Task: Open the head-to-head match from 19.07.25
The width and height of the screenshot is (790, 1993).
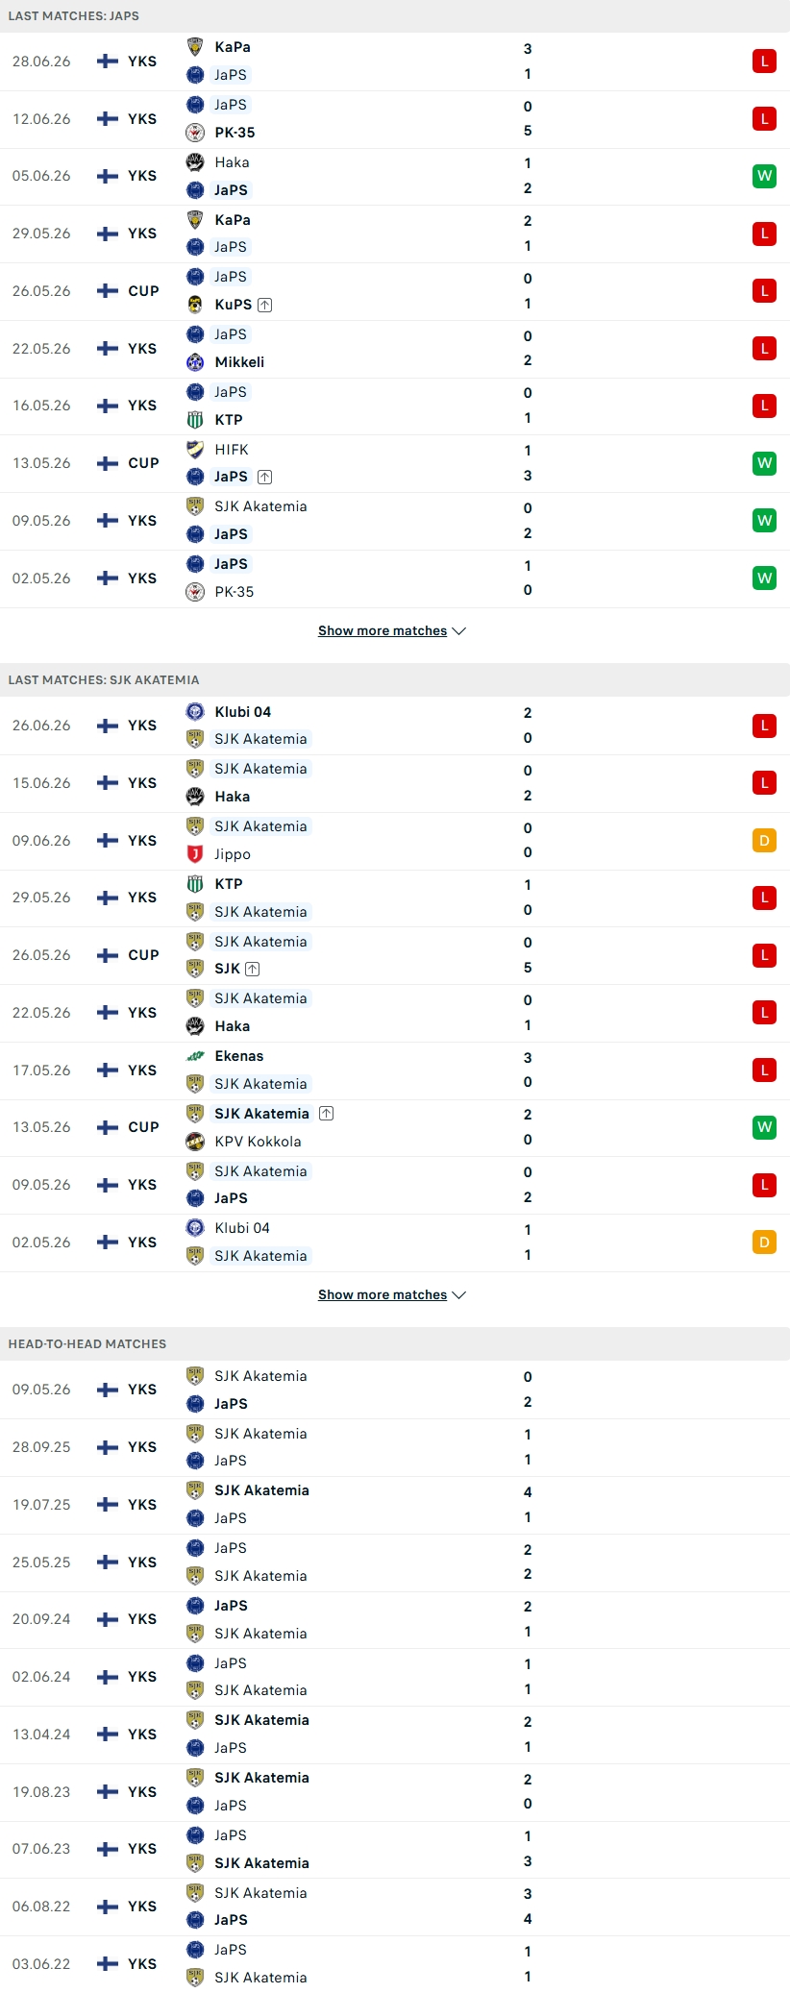Action: (x=395, y=1505)
